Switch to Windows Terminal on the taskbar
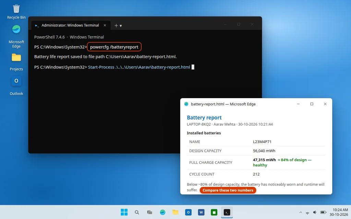The image size is (351, 219). pos(227,212)
